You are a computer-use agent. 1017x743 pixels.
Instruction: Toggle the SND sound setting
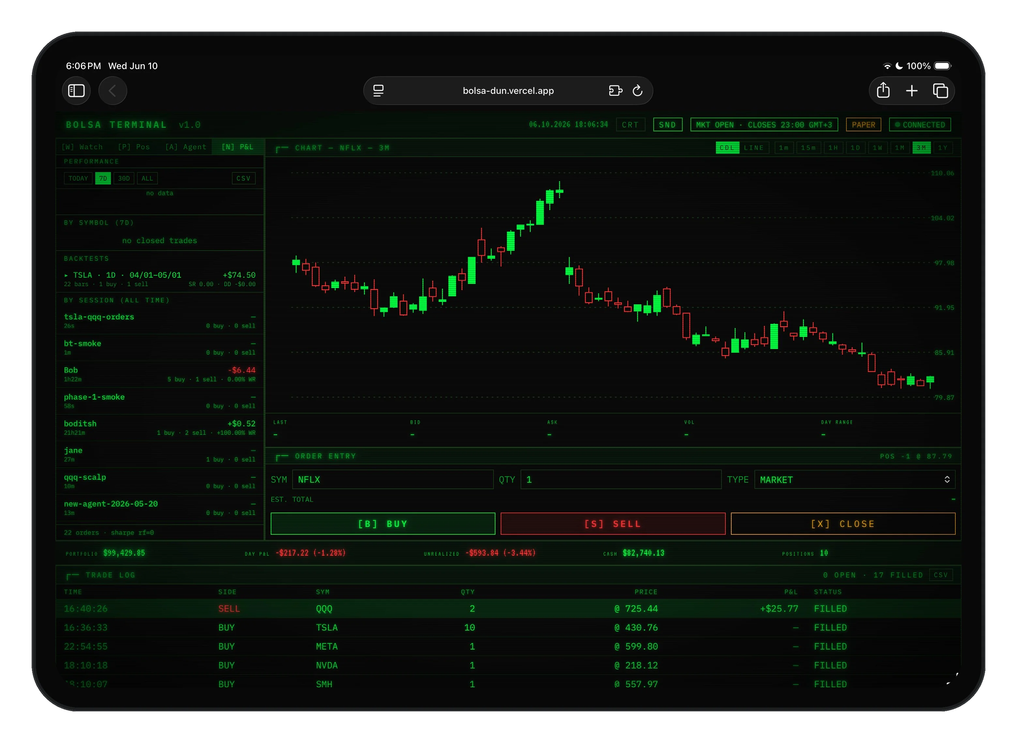click(667, 124)
